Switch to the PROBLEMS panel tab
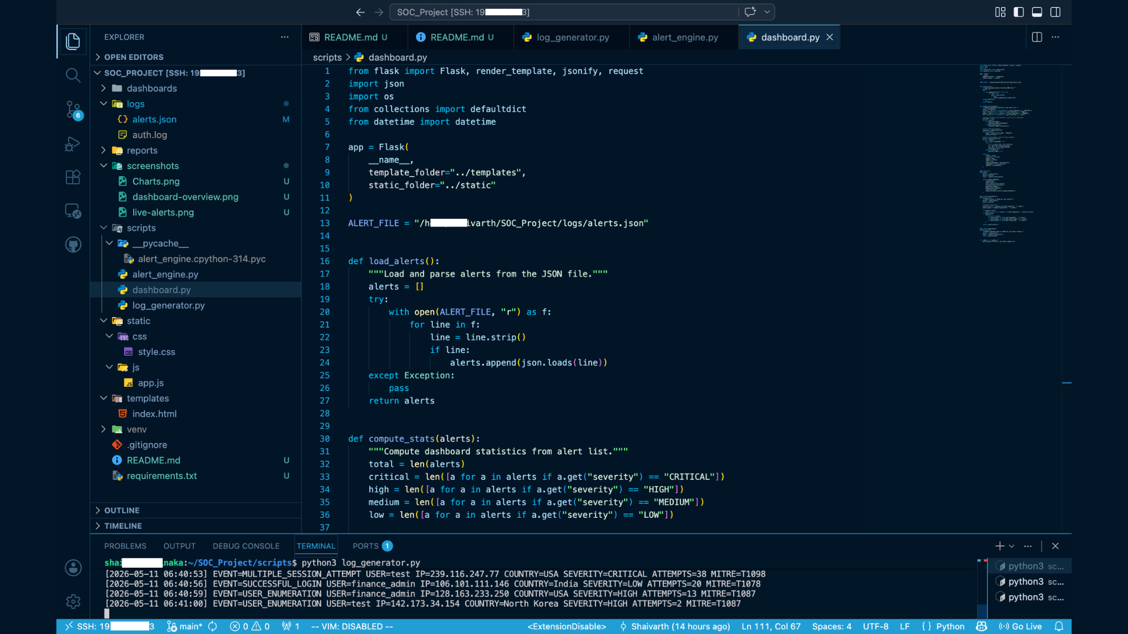The width and height of the screenshot is (1128, 634). click(125, 546)
